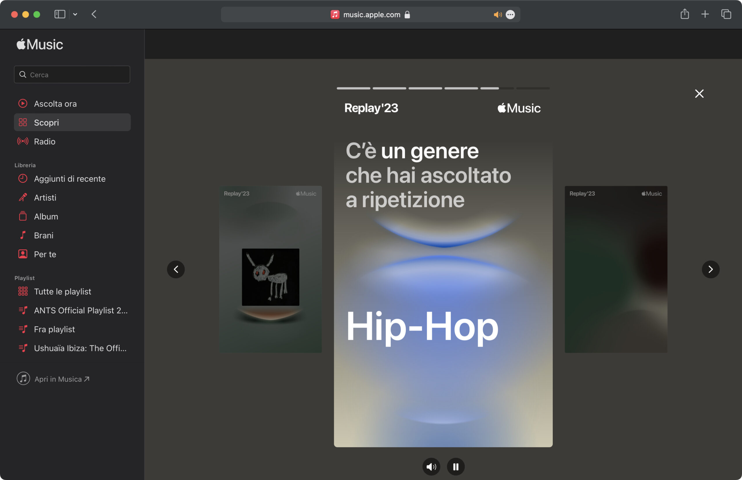Open Aggiunti di recente in Libreria
Image resolution: width=742 pixels, height=480 pixels.
click(72, 179)
